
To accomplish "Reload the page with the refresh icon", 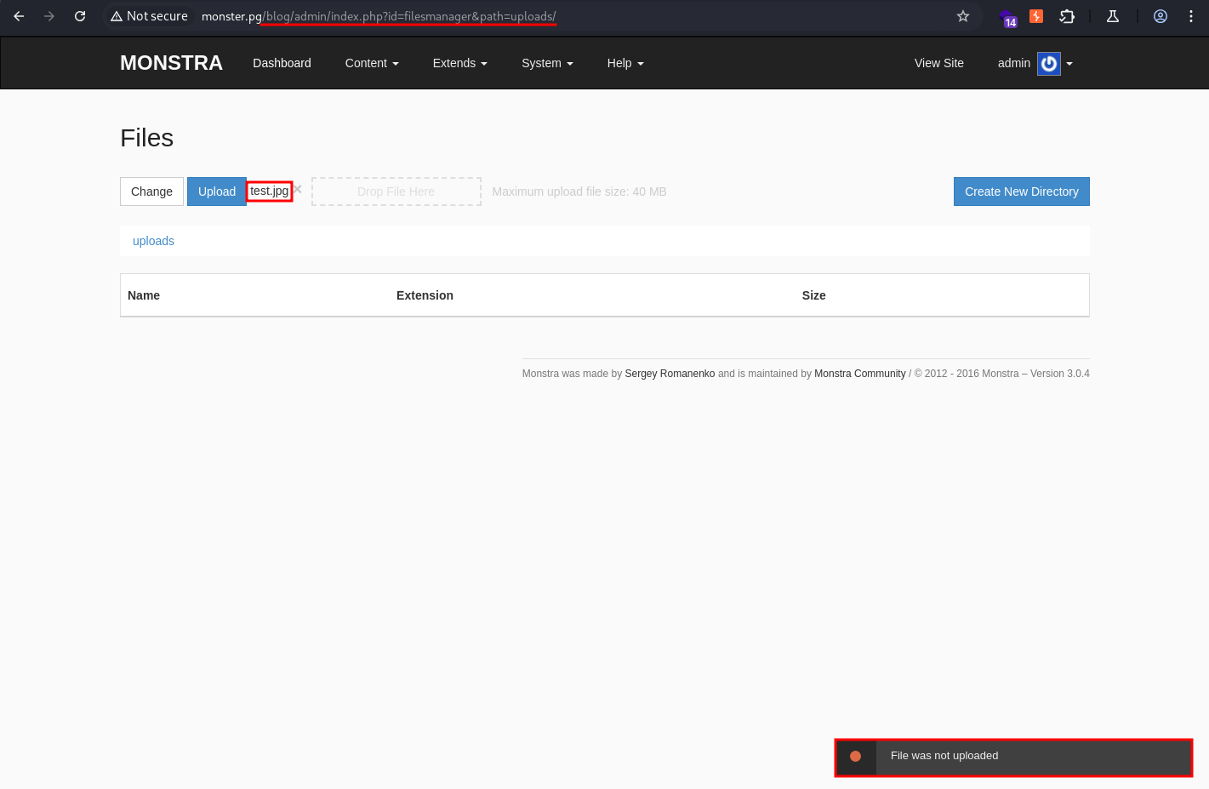I will [x=80, y=16].
